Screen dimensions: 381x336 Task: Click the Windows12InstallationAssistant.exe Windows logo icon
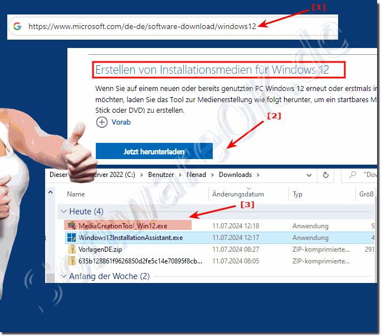pyautogui.click(x=72, y=237)
